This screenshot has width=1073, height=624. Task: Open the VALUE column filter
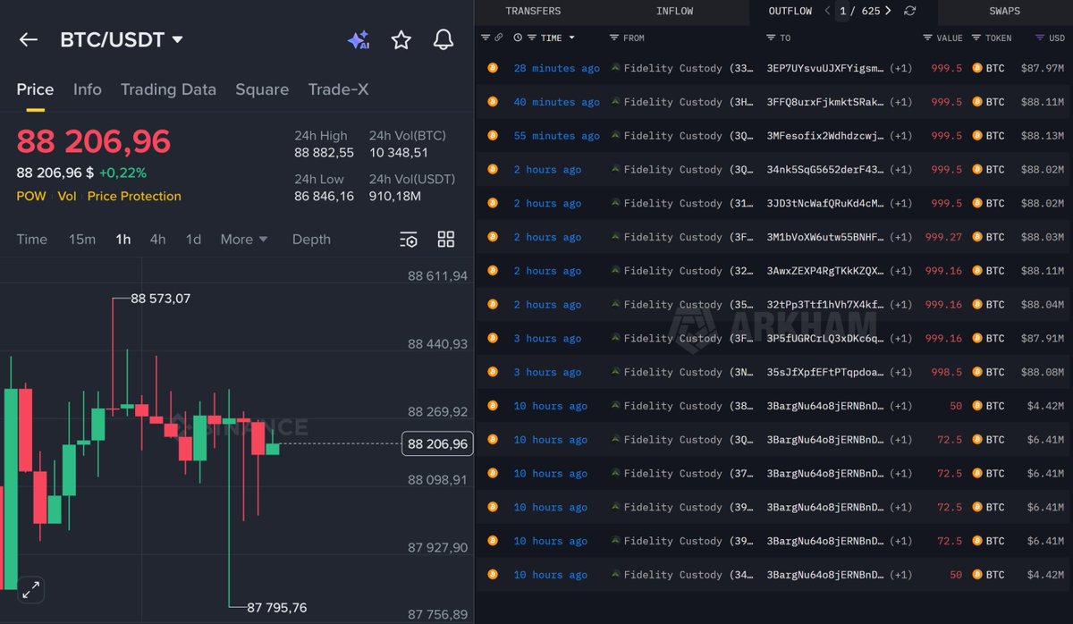pyautogui.click(x=928, y=38)
